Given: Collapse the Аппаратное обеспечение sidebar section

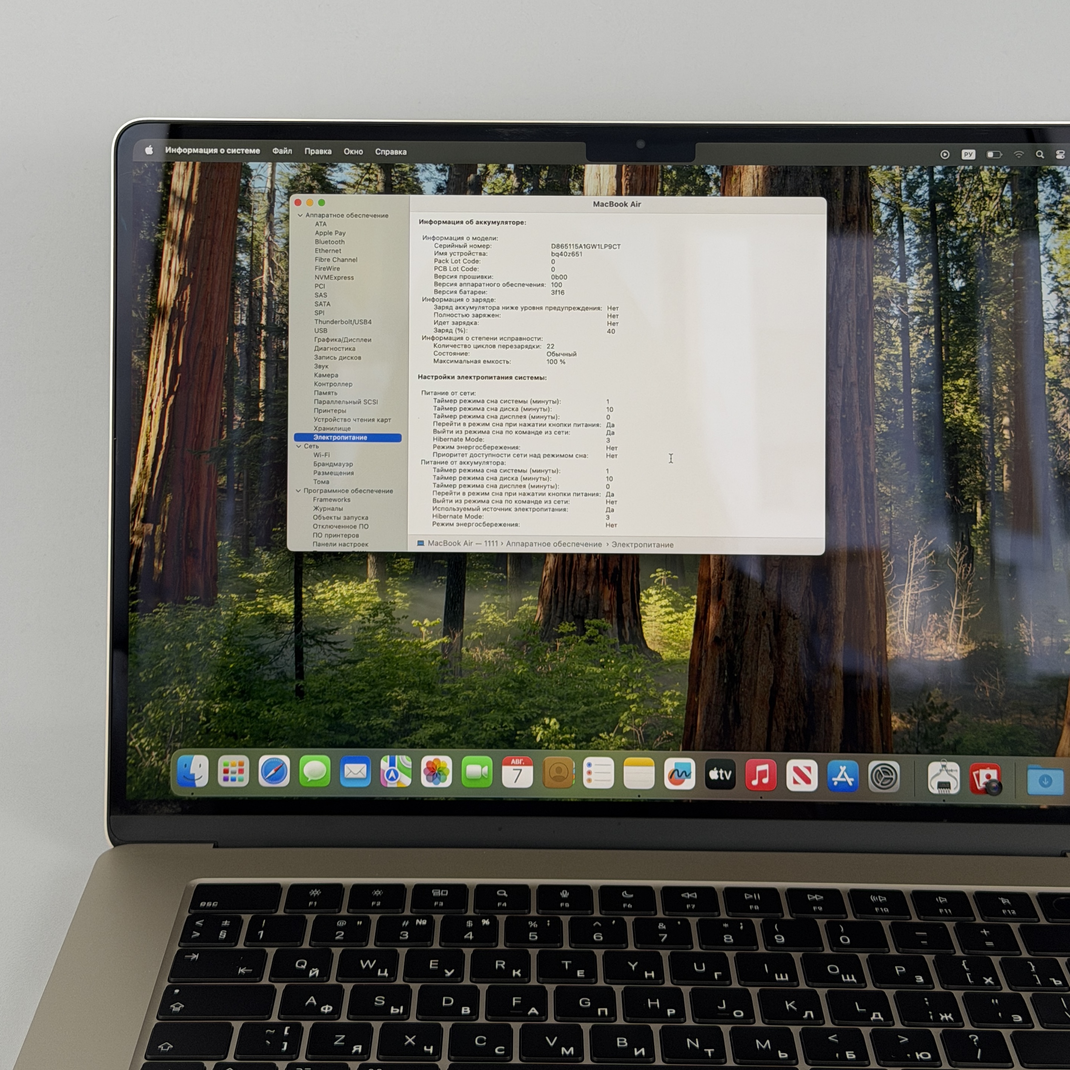Looking at the screenshot, I should (x=300, y=215).
